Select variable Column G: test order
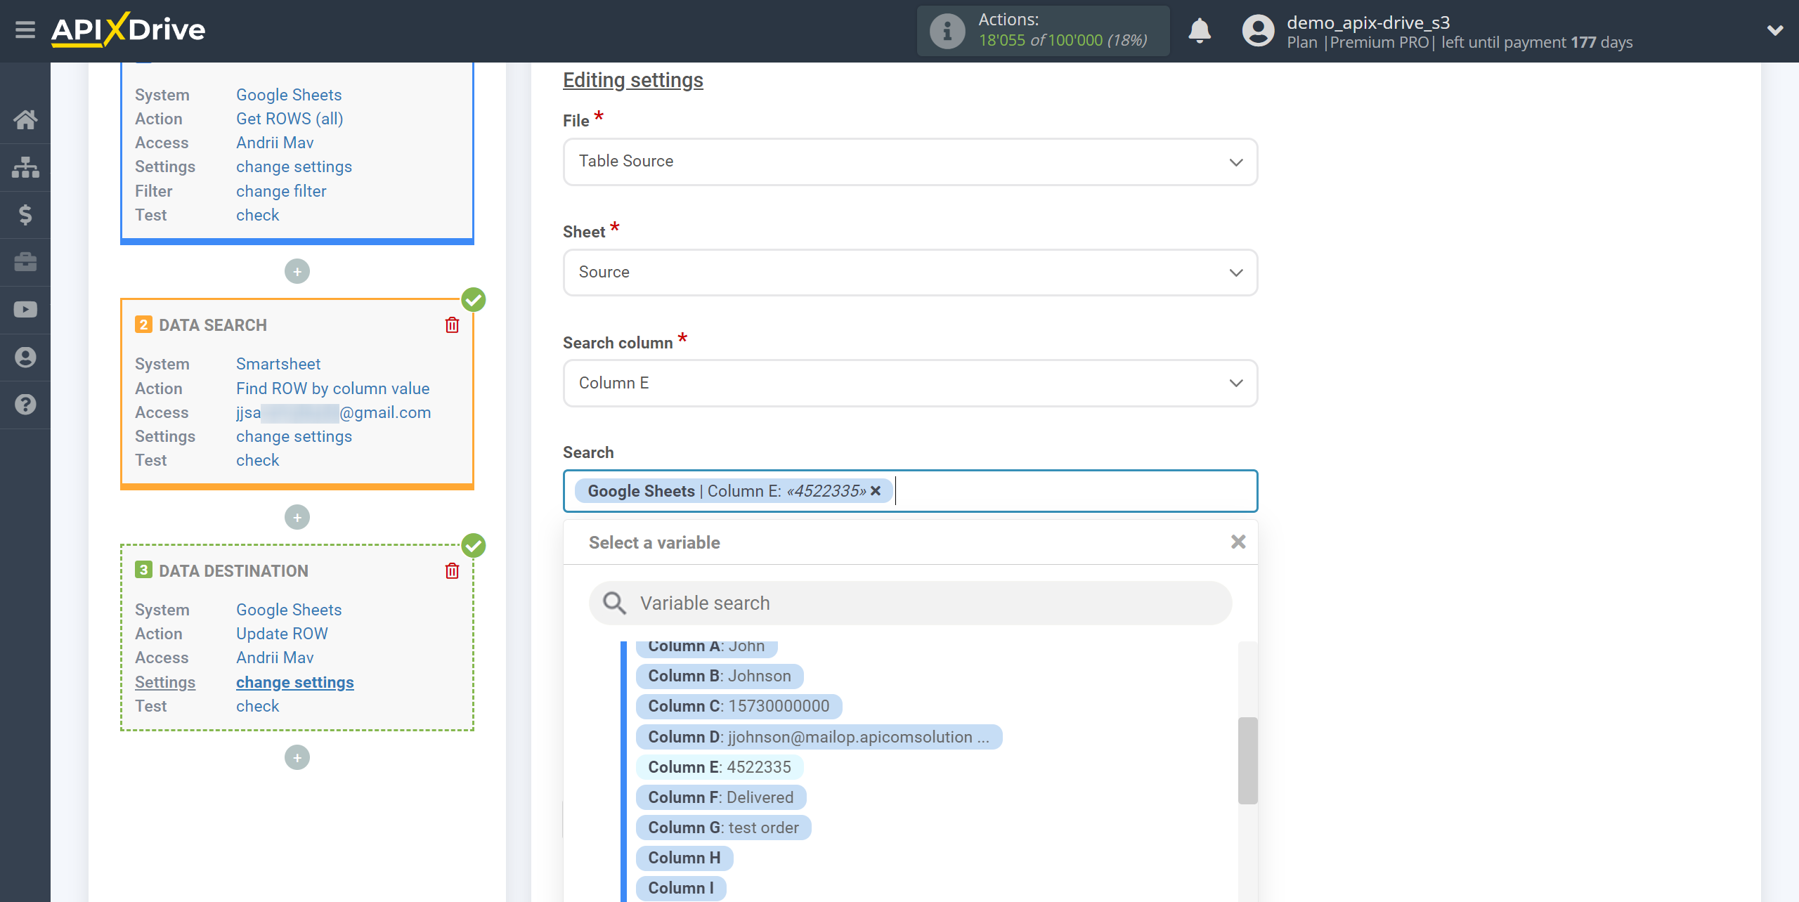This screenshot has width=1799, height=902. pos(724,828)
